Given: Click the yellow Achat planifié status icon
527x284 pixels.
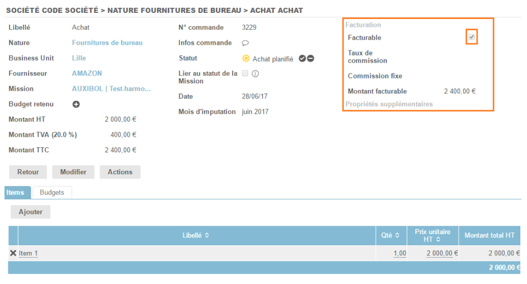Looking at the screenshot, I should [246, 58].
